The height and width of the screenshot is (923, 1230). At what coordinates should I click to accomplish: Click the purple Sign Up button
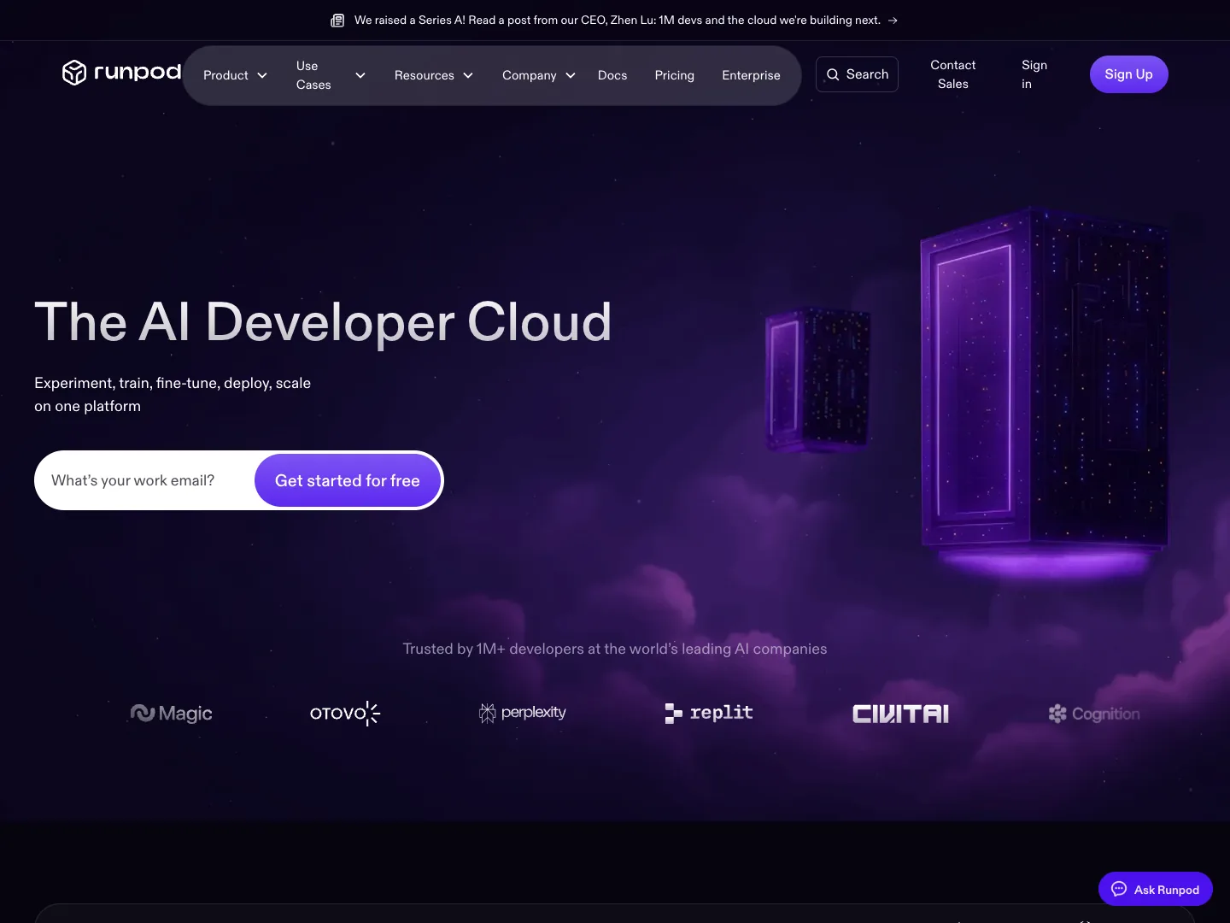1128,74
